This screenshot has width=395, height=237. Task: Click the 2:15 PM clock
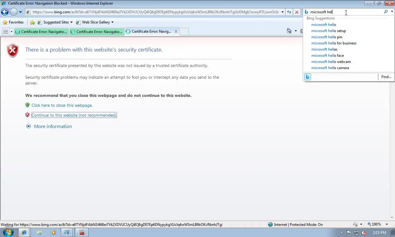click(379, 233)
